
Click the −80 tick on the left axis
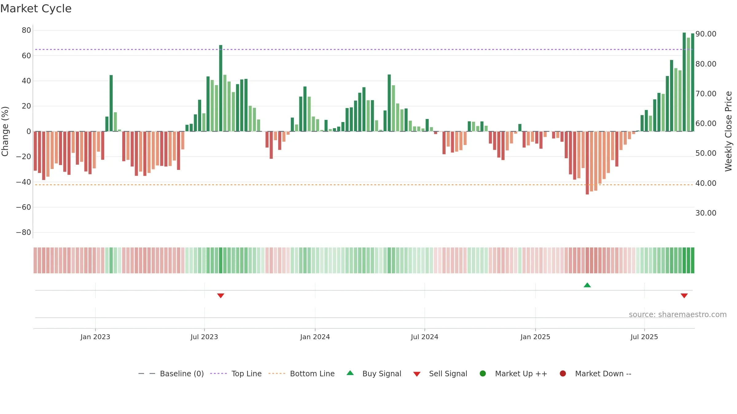(24, 232)
